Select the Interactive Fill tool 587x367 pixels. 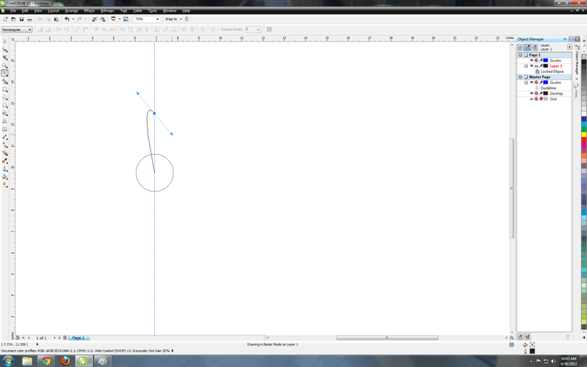tap(5, 185)
